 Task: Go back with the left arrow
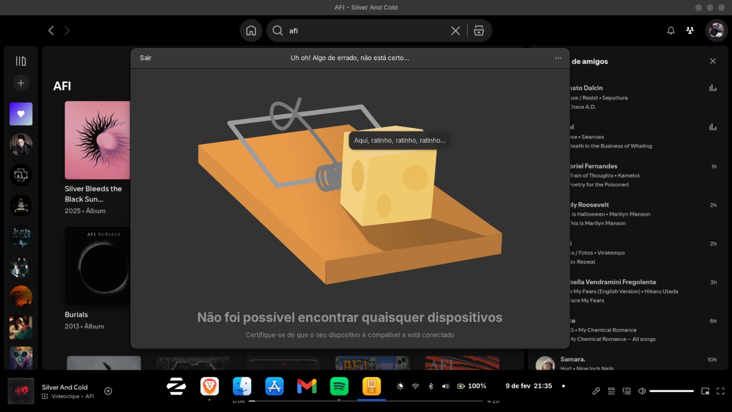coord(51,31)
